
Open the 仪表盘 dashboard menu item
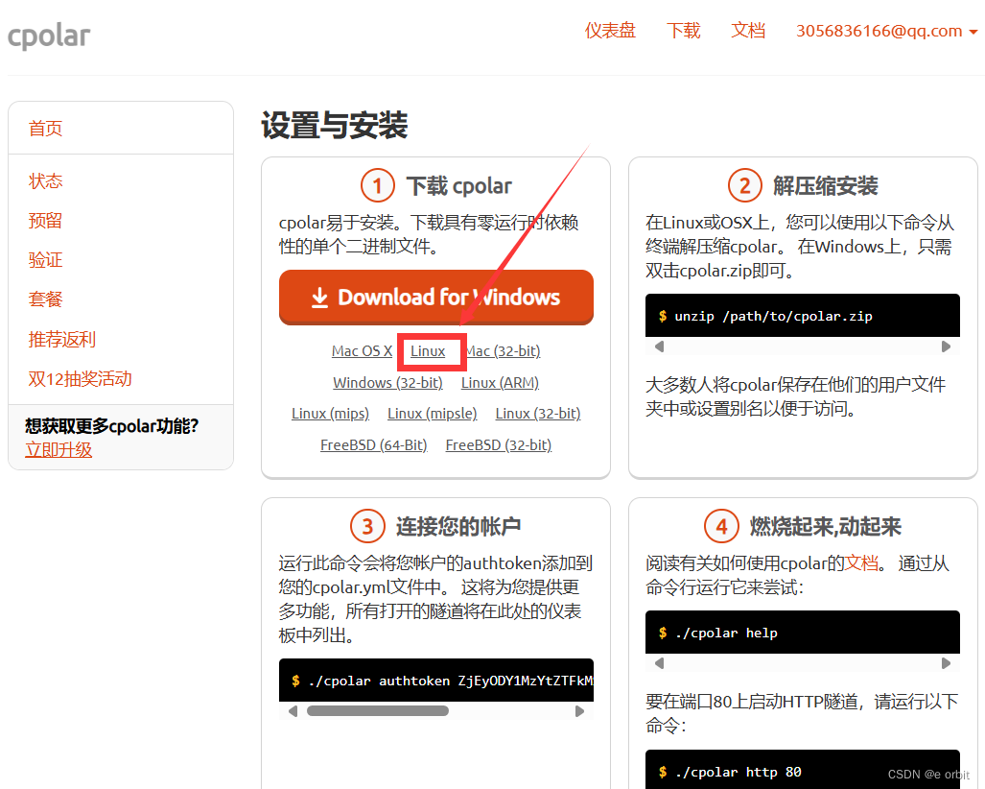(x=610, y=30)
